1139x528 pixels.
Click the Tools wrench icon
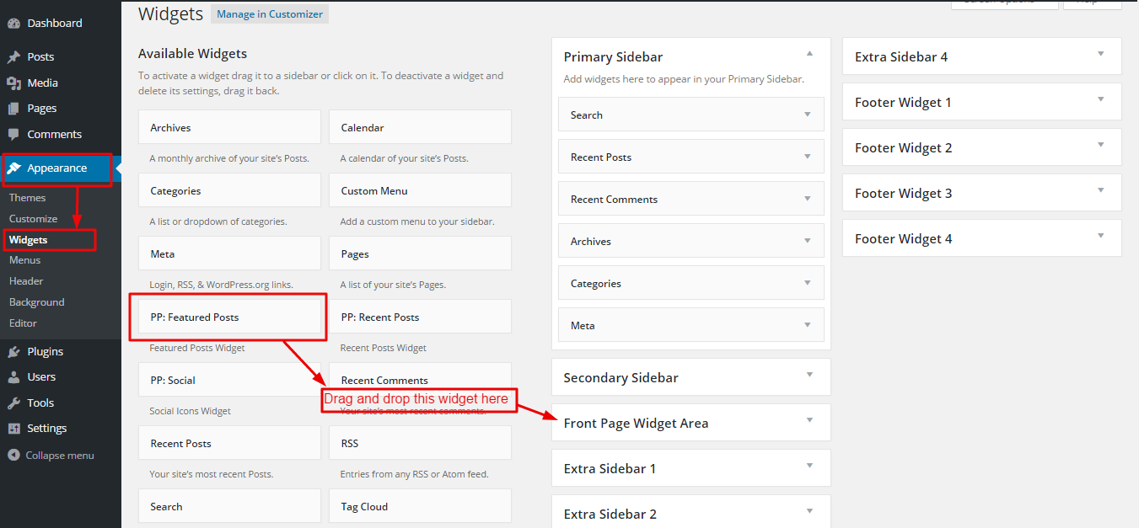(x=13, y=403)
